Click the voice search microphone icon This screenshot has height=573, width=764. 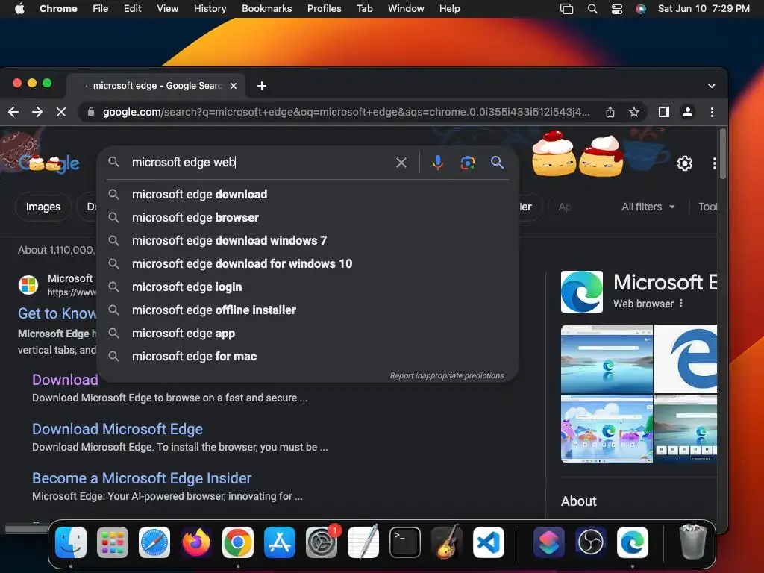(x=437, y=162)
